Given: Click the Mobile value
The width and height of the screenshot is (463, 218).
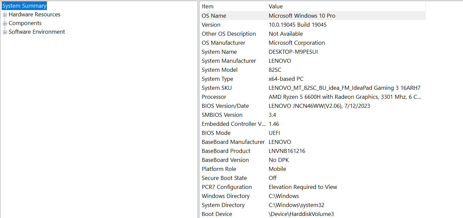Looking at the screenshot, I should tap(277, 169).
